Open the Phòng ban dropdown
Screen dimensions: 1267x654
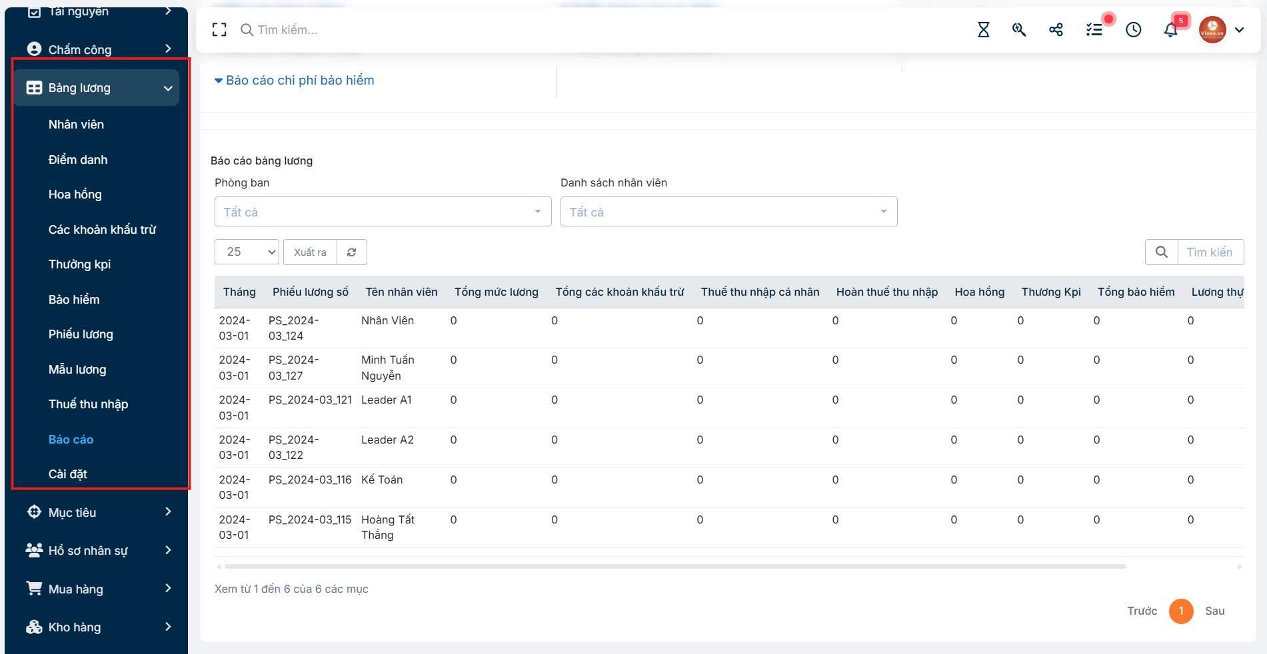click(383, 212)
